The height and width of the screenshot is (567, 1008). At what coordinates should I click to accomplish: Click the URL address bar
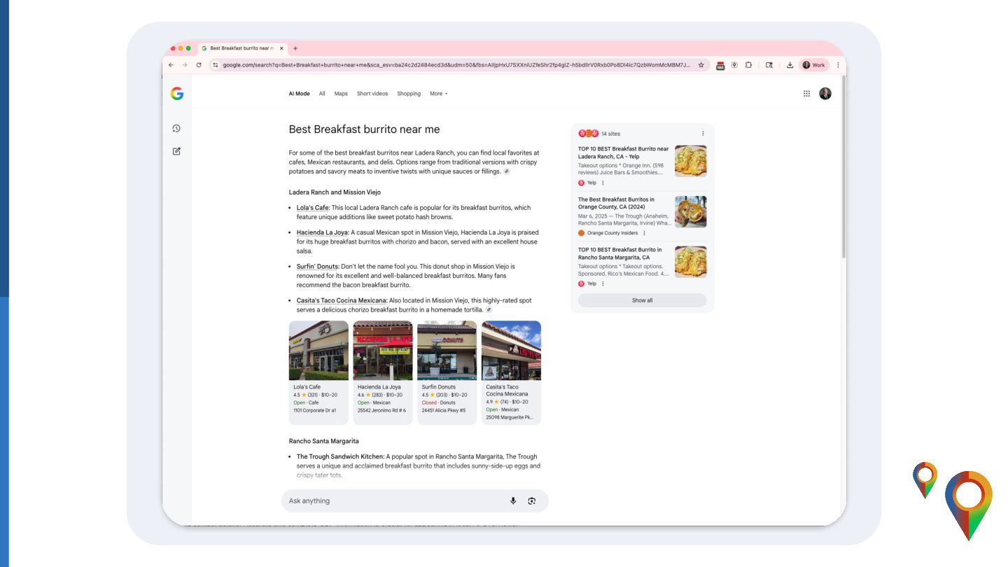point(456,65)
